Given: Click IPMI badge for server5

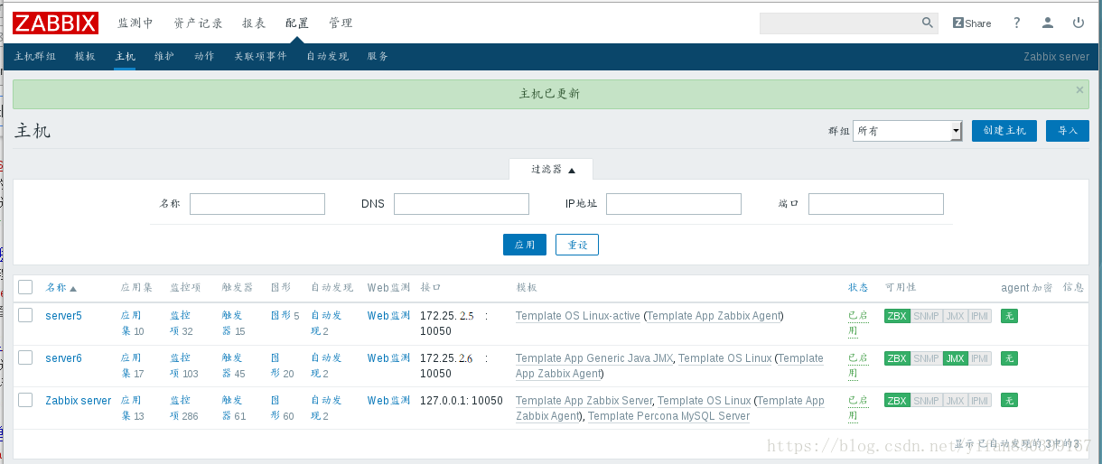Looking at the screenshot, I should pyautogui.click(x=979, y=316).
